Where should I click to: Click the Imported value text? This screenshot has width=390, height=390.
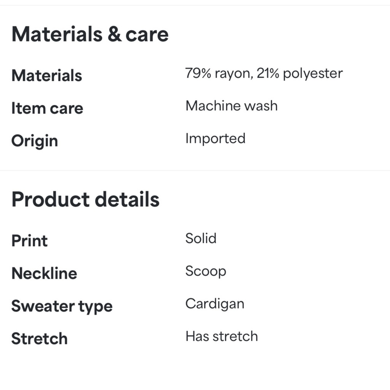pyautogui.click(x=215, y=138)
